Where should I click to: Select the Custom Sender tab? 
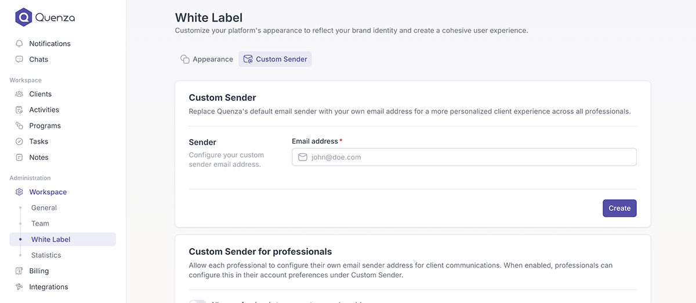(x=275, y=59)
